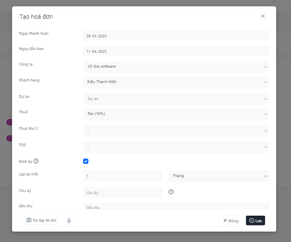Open the Khách hàng dropdown

click(x=176, y=82)
